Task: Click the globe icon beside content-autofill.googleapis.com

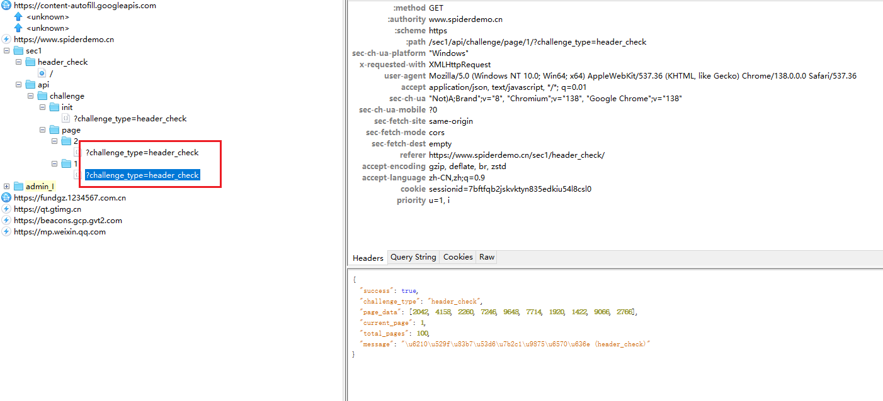Action: [6, 6]
